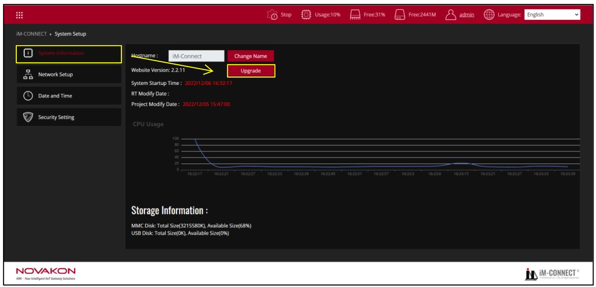Click the Change Name button
This screenshot has height=287, width=596.
pyautogui.click(x=251, y=56)
